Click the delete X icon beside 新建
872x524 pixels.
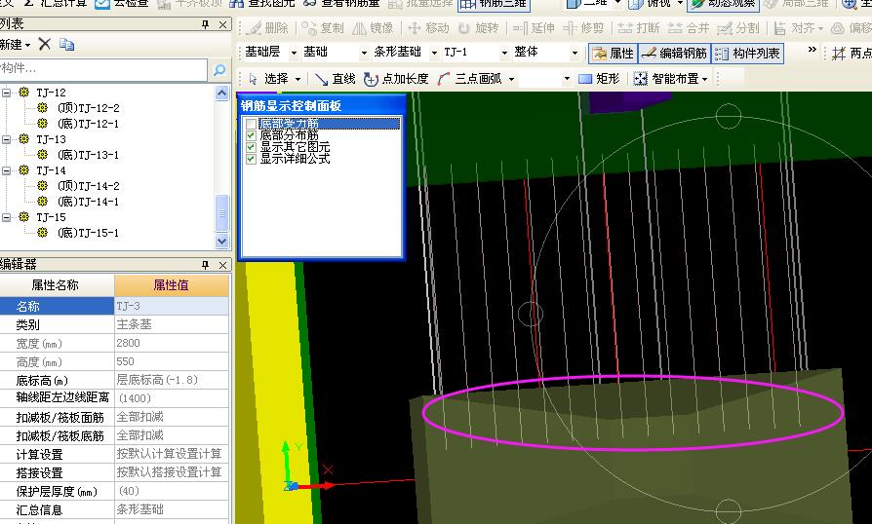[45, 44]
